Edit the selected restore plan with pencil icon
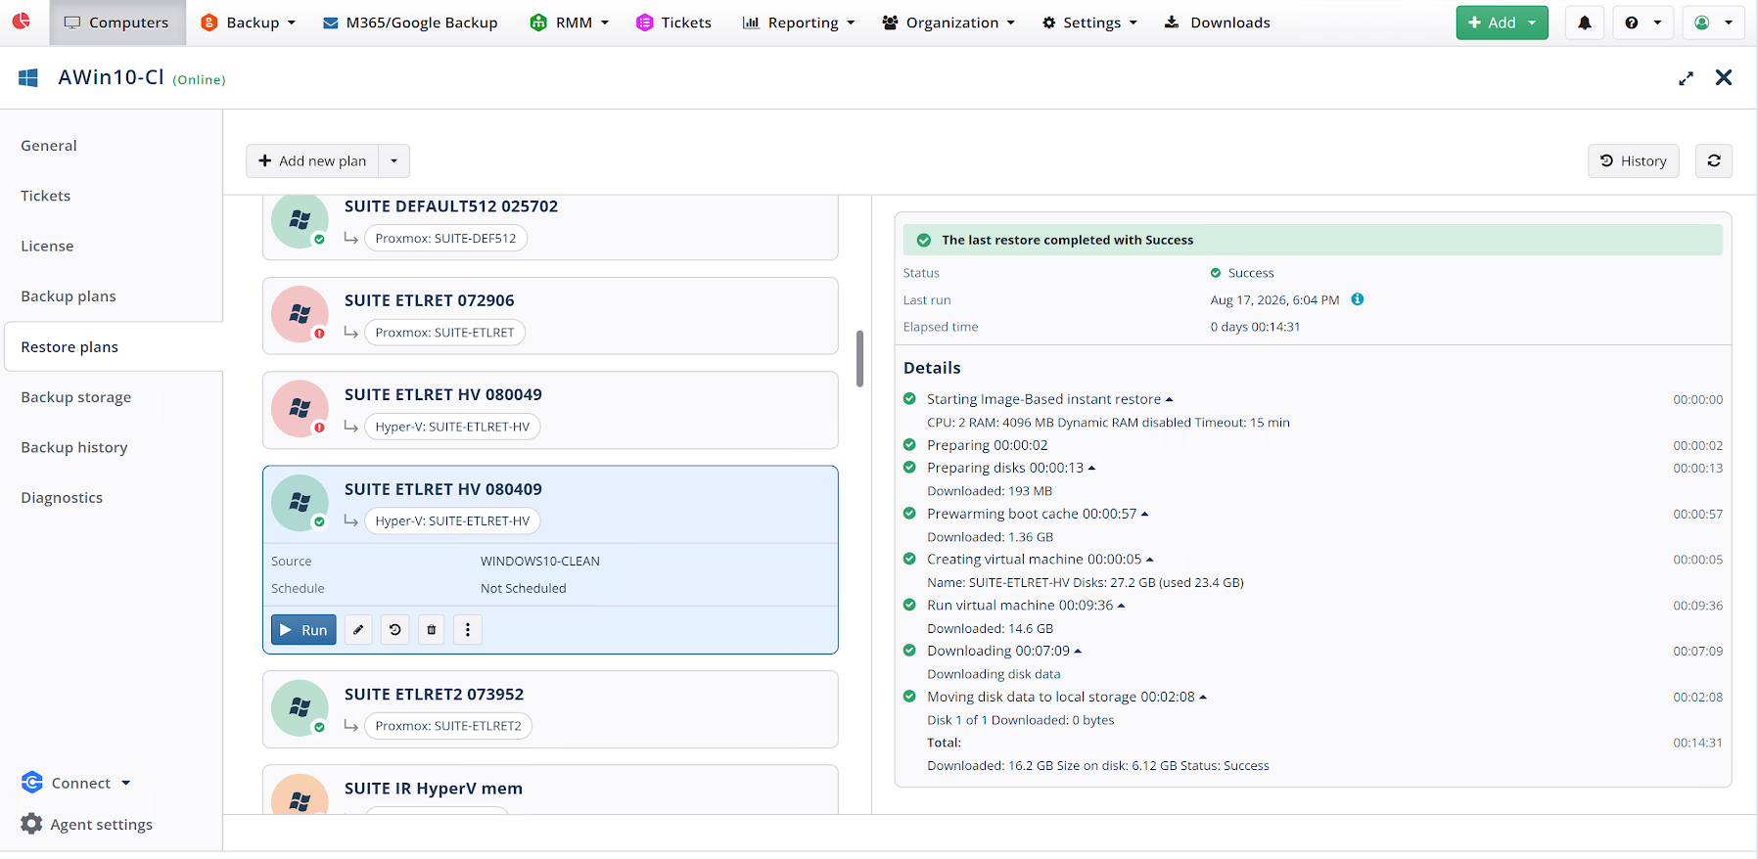This screenshot has width=1758, height=859. (358, 630)
